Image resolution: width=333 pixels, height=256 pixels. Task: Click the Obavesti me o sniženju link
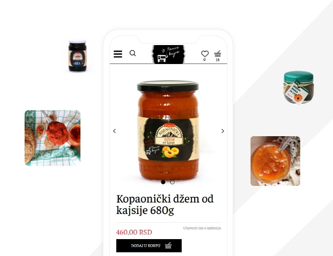point(202,228)
